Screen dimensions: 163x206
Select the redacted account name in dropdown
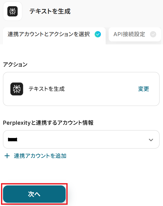[13, 140]
